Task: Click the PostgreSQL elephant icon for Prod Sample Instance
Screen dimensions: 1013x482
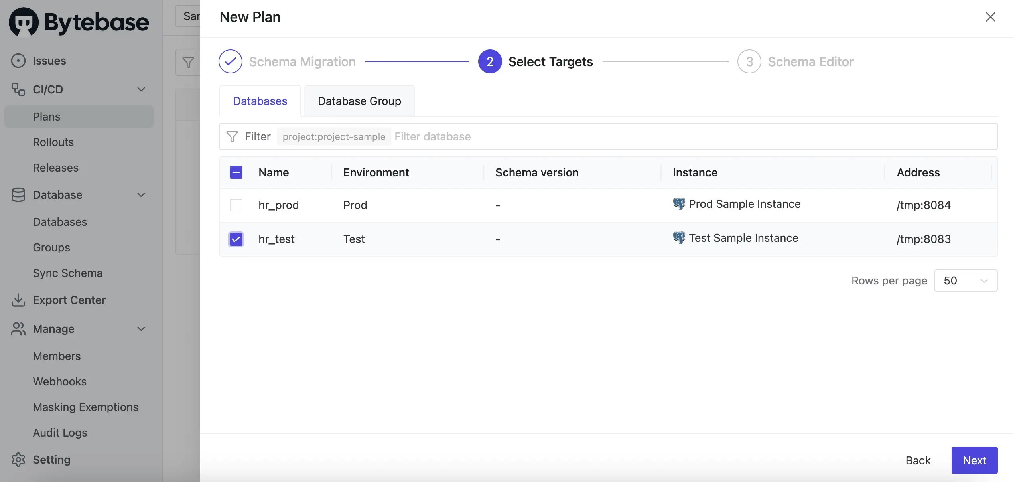Action: pyautogui.click(x=679, y=204)
